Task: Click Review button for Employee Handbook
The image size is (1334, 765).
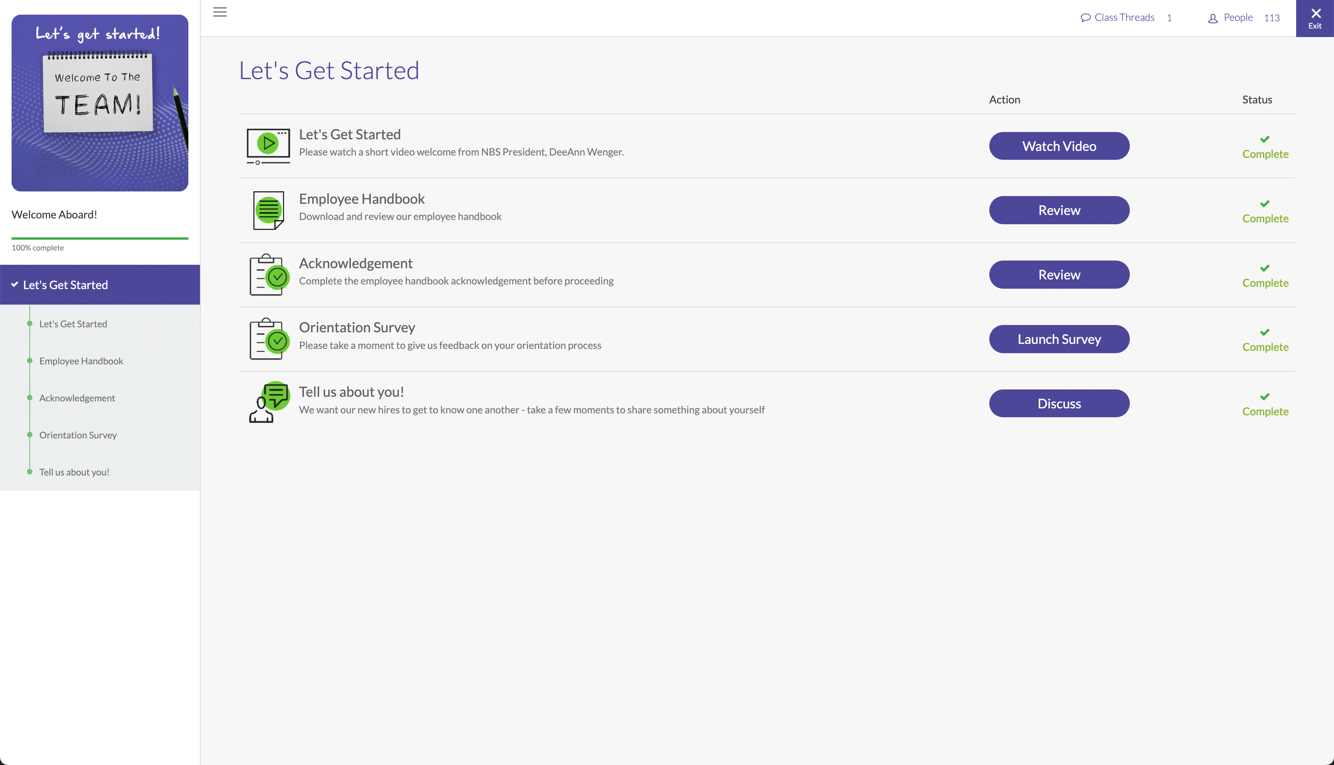Action: [1059, 210]
